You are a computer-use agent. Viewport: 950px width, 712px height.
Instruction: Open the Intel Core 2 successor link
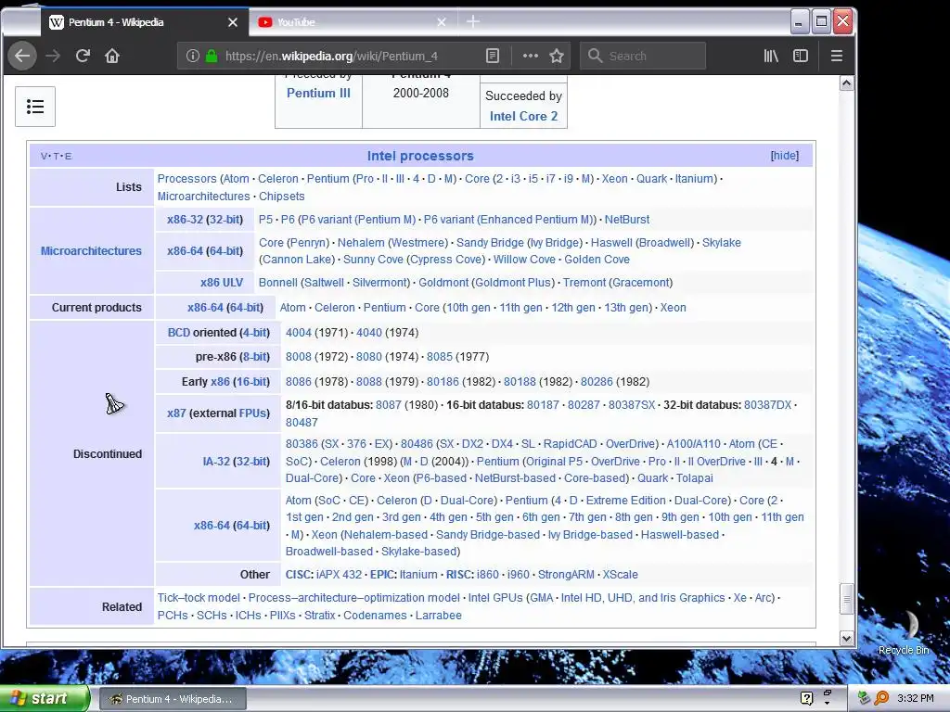(523, 116)
